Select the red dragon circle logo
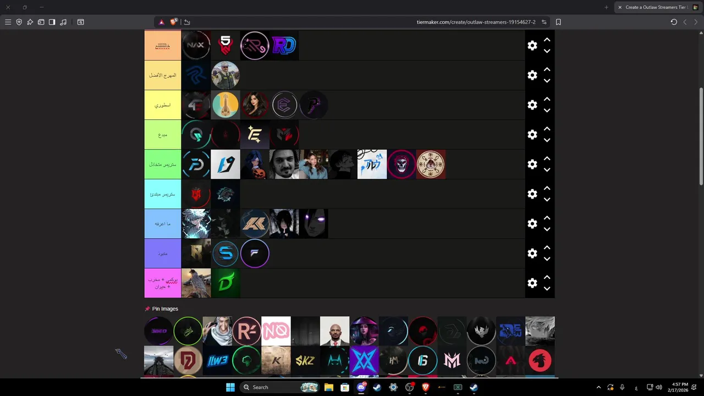 [540, 361]
